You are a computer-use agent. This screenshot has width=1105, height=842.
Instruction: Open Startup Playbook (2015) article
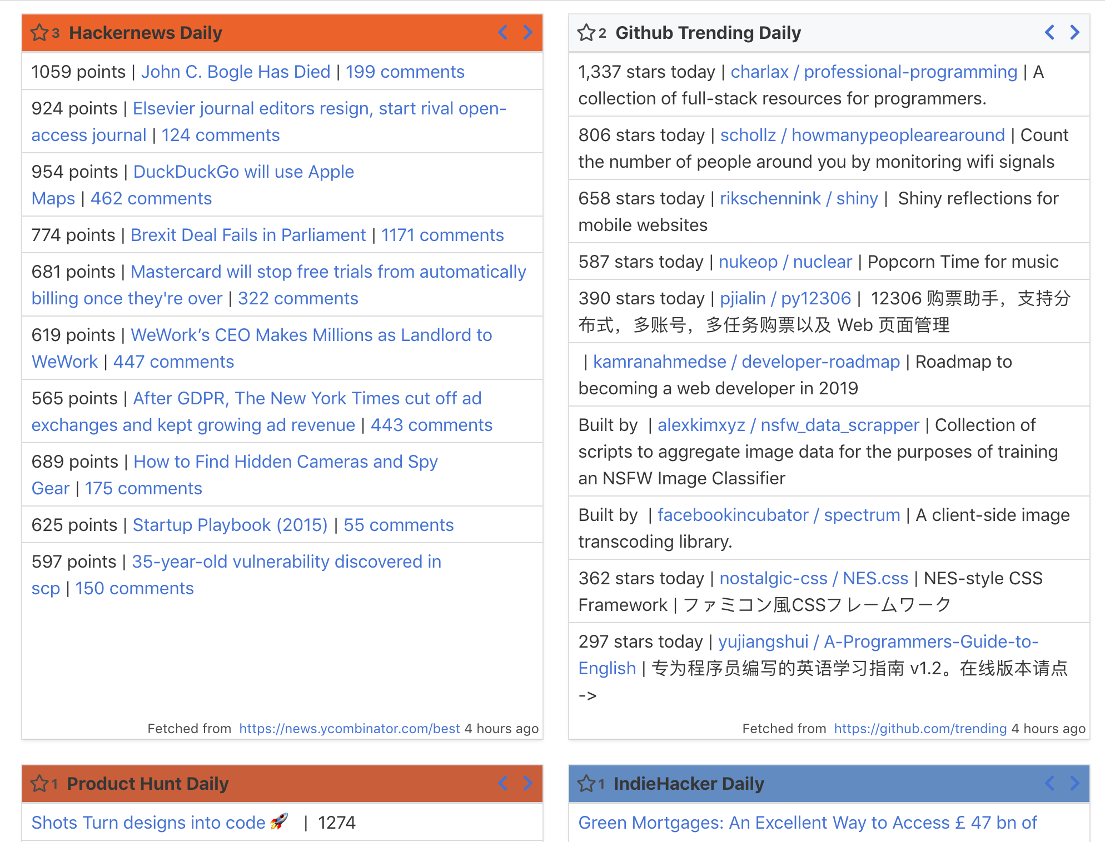click(230, 525)
